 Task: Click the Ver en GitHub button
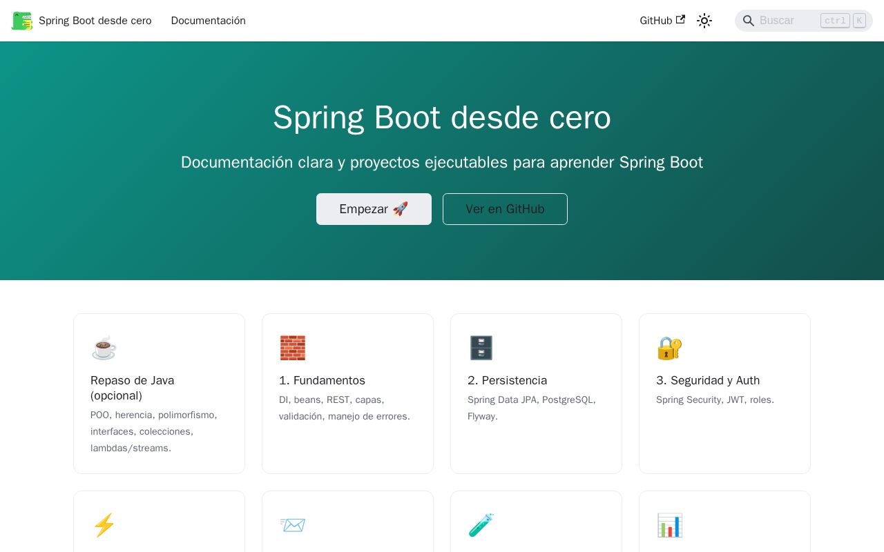tap(505, 209)
